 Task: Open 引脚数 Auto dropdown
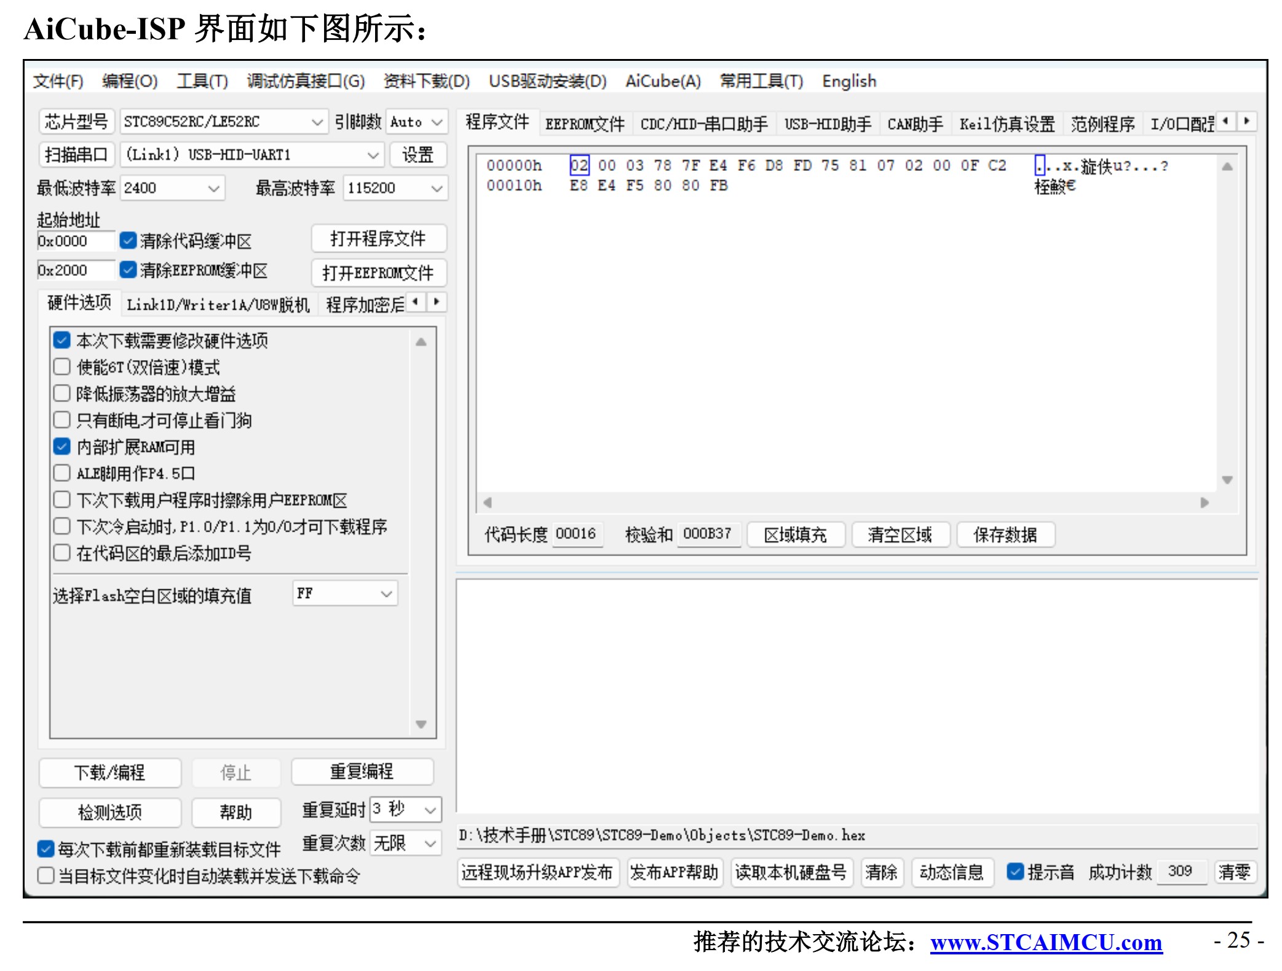(x=416, y=122)
